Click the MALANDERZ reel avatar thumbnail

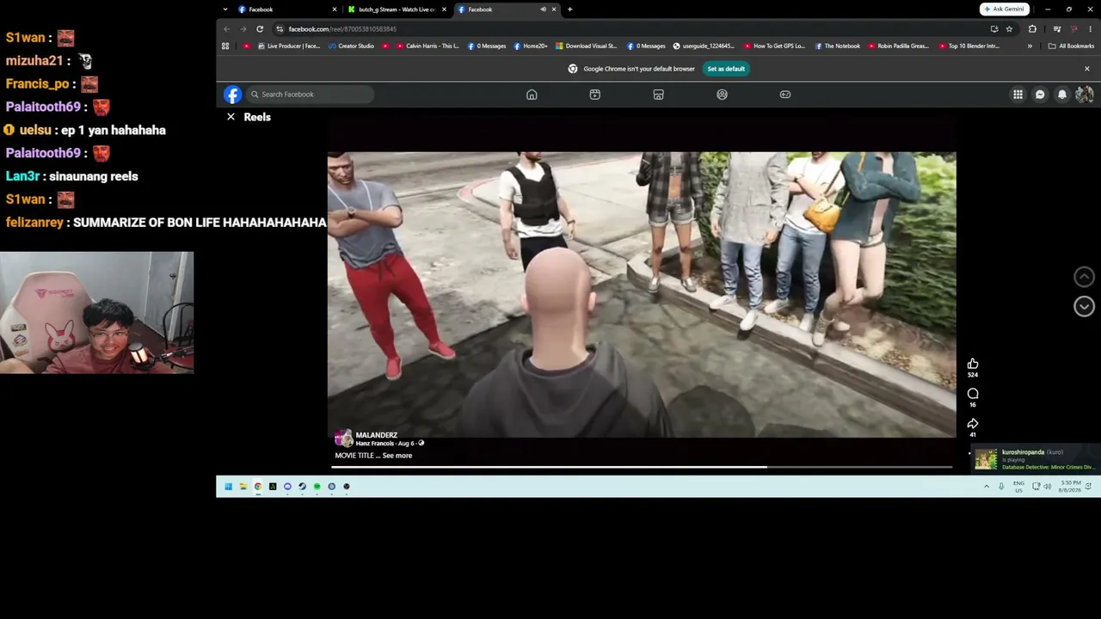pyautogui.click(x=344, y=438)
